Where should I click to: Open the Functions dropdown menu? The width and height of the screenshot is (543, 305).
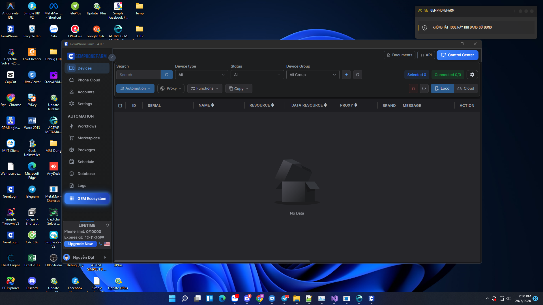tap(205, 88)
